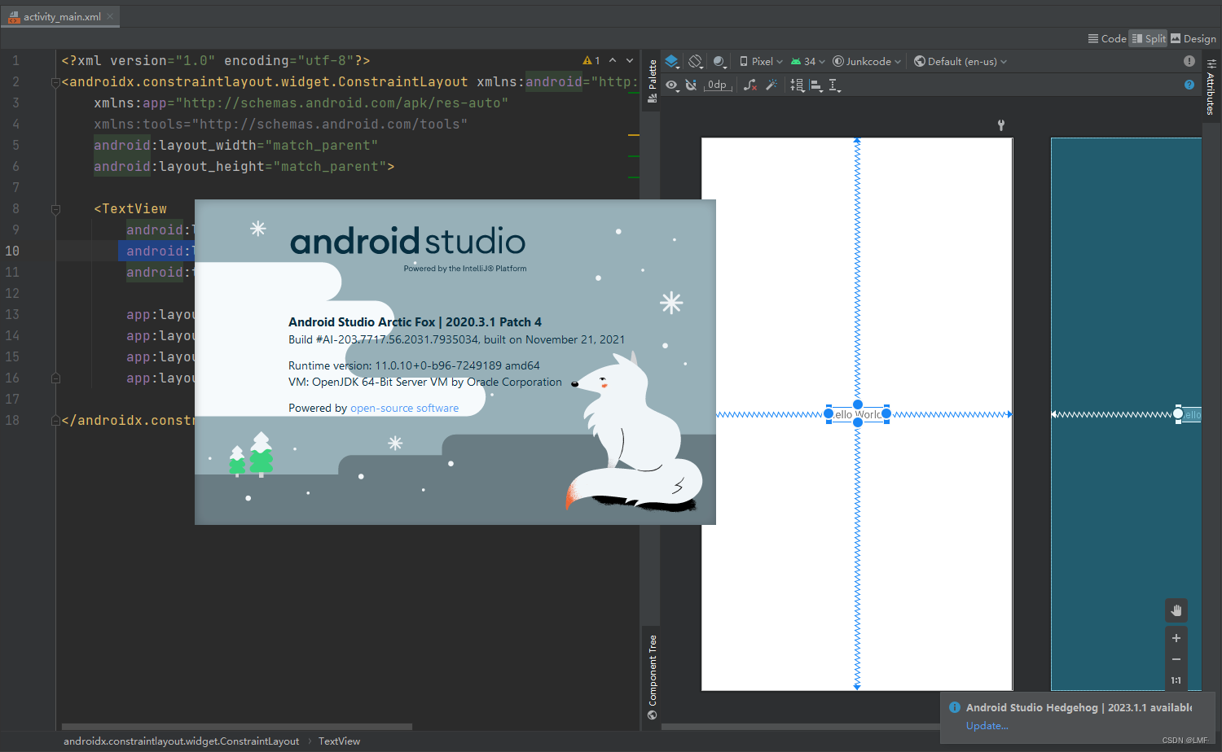
Task: Open the Junkcode theme dropdown
Action: (x=867, y=61)
